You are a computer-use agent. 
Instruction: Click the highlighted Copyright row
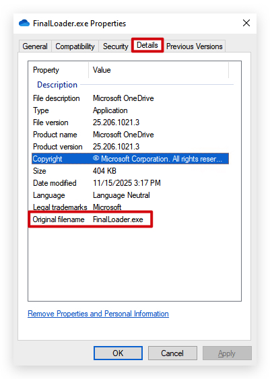pyautogui.click(x=130, y=159)
